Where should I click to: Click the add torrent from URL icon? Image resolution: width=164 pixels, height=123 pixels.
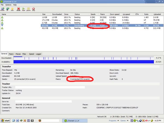click(x=7, y=9)
